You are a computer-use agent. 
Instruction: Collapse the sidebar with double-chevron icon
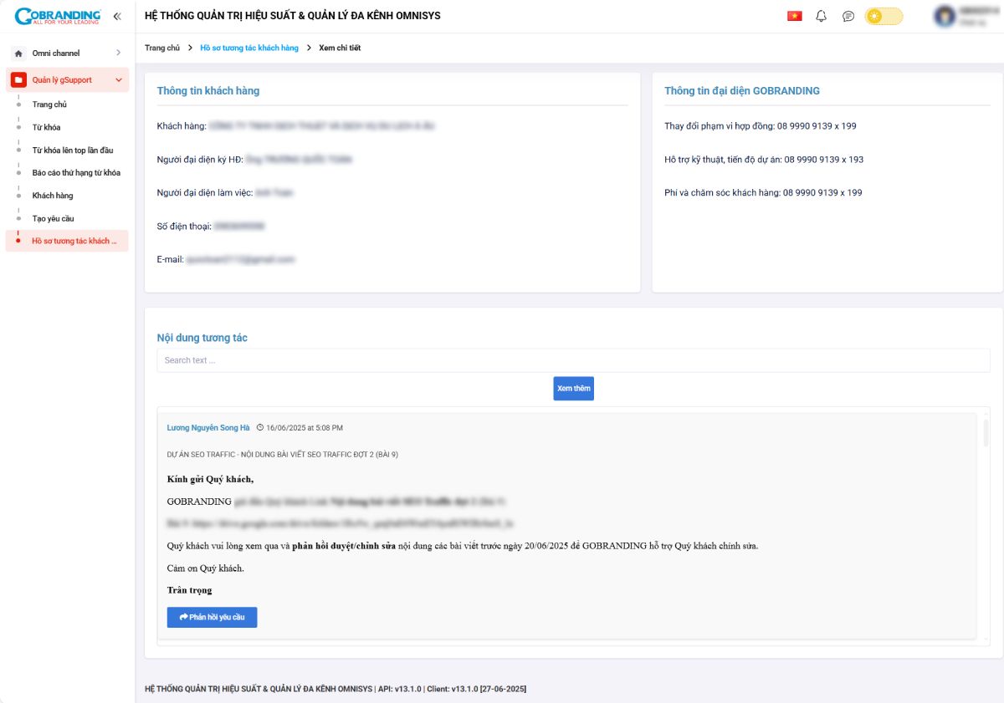pos(117,16)
